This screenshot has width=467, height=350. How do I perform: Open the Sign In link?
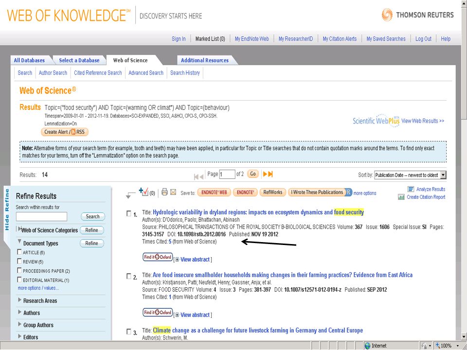tap(179, 39)
